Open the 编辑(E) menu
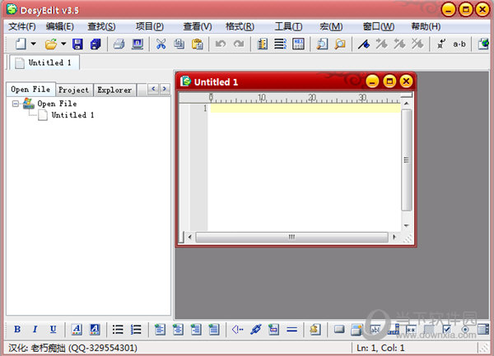The image size is (494, 356). 59,26
